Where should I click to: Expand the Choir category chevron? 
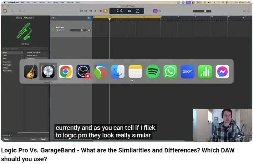coord(22,56)
